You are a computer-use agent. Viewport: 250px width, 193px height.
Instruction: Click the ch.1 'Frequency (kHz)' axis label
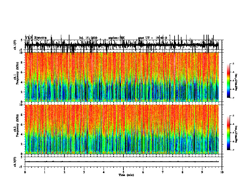click(17, 73)
